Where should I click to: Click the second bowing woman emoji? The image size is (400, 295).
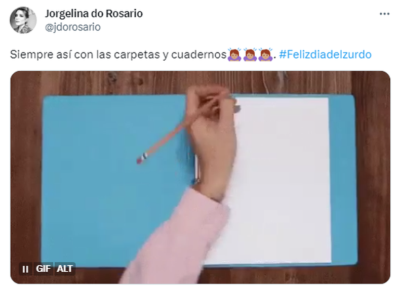(250, 55)
